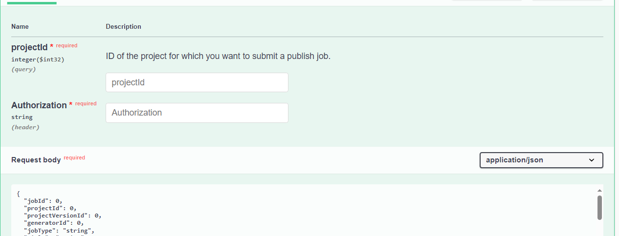
Task: Focus the Authorization header input field
Action: pos(197,113)
